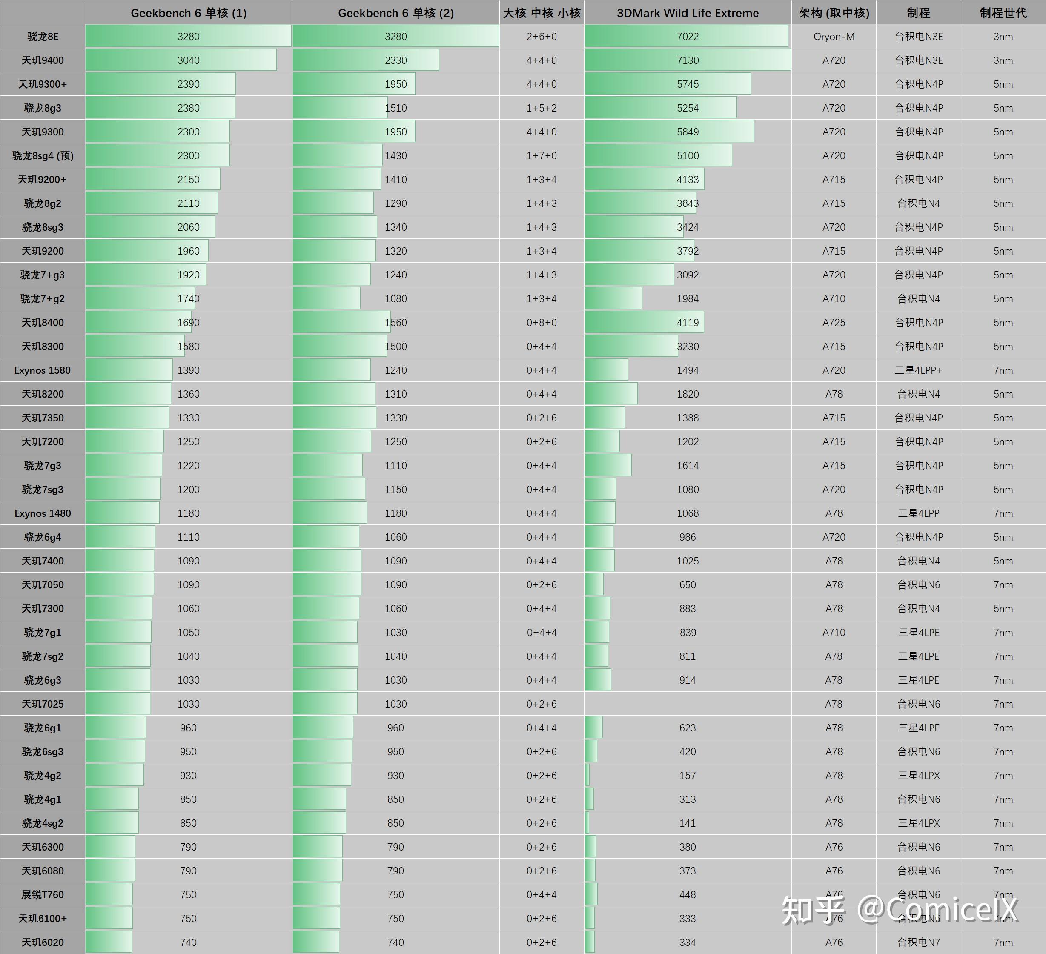Click the Oryon-M architecture cell

tap(834, 36)
